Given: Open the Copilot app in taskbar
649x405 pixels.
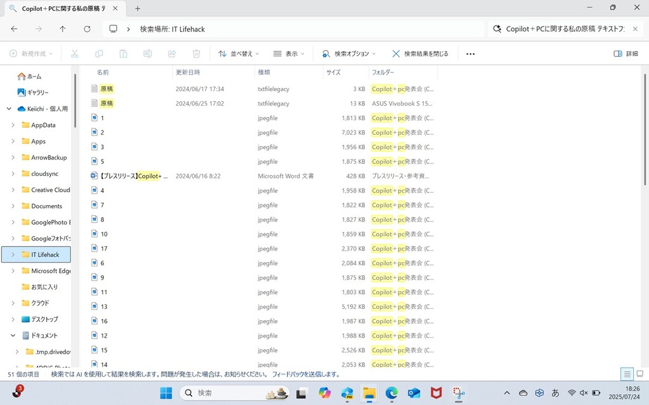Looking at the screenshot, I should pos(324,392).
